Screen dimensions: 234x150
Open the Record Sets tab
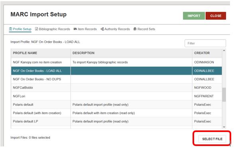click(x=144, y=29)
